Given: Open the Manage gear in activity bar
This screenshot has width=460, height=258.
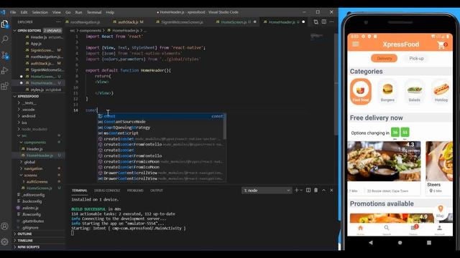Looking at the screenshot, I should tap(5, 242).
